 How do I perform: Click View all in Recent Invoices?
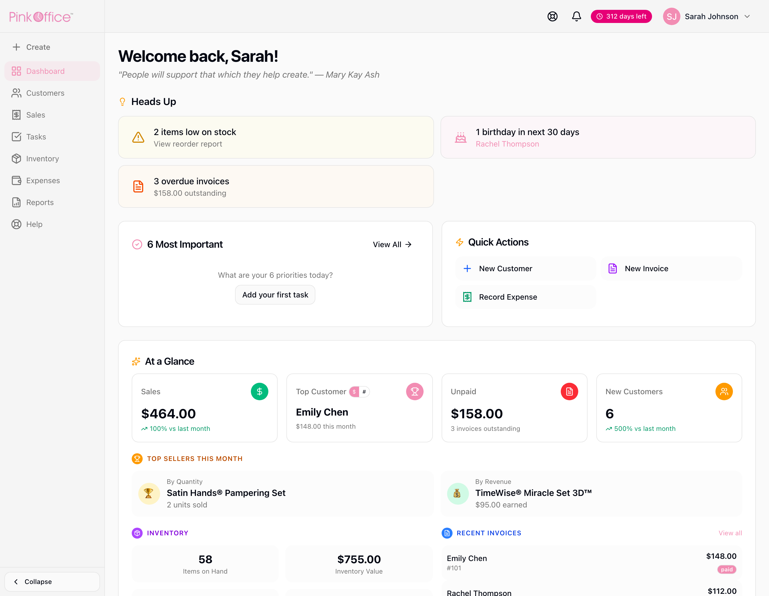click(x=730, y=533)
